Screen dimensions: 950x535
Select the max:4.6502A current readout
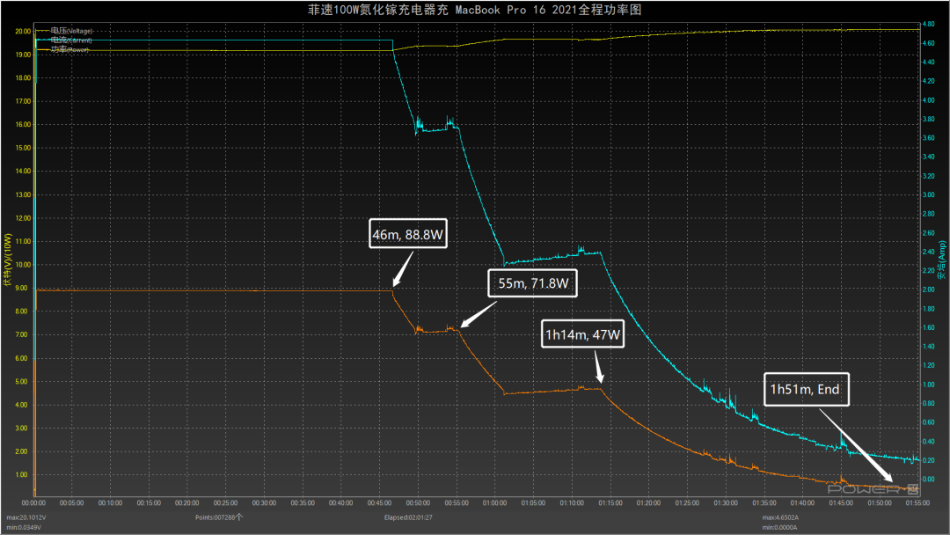(x=780, y=517)
